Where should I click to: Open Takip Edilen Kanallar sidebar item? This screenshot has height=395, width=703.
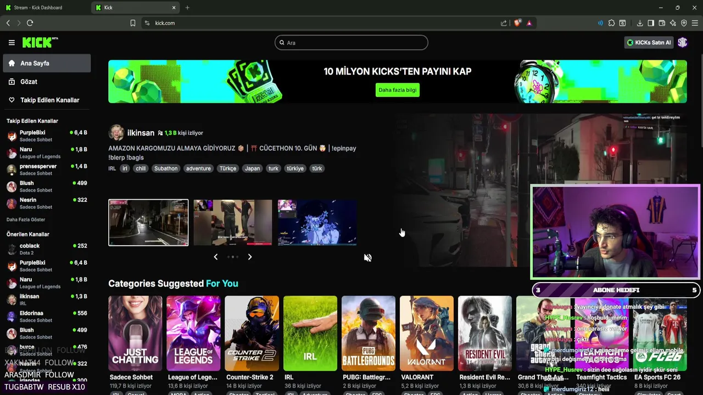point(47,100)
